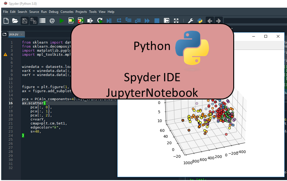Open the File menu
Screen dimensions: 287x181
(x=5, y=12)
